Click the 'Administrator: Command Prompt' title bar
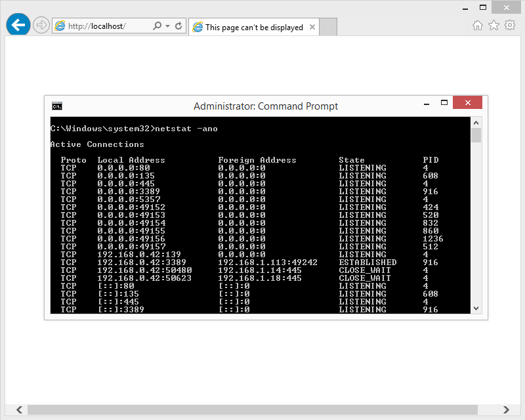Viewport: 525px width, 420px height. pyautogui.click(x=266, y=106)
